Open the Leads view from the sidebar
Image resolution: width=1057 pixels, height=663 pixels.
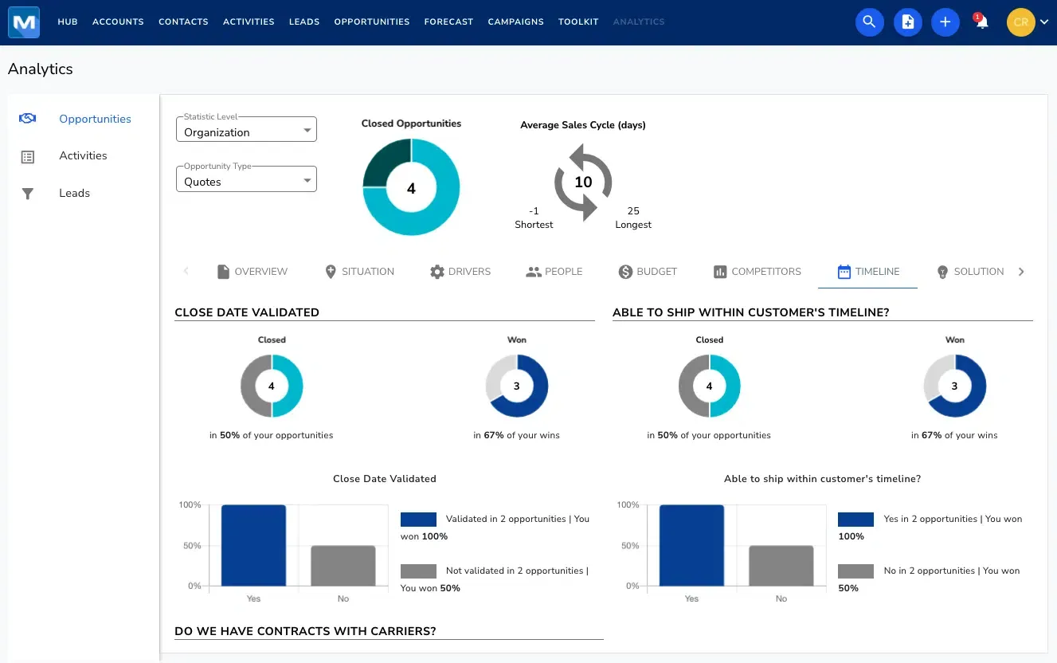74,193
